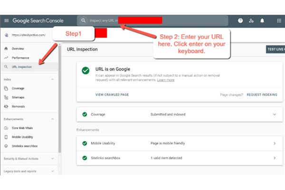285x190 pixels.
Task: Click green check icon in Coverage row
Action: (x=85, y=114)
